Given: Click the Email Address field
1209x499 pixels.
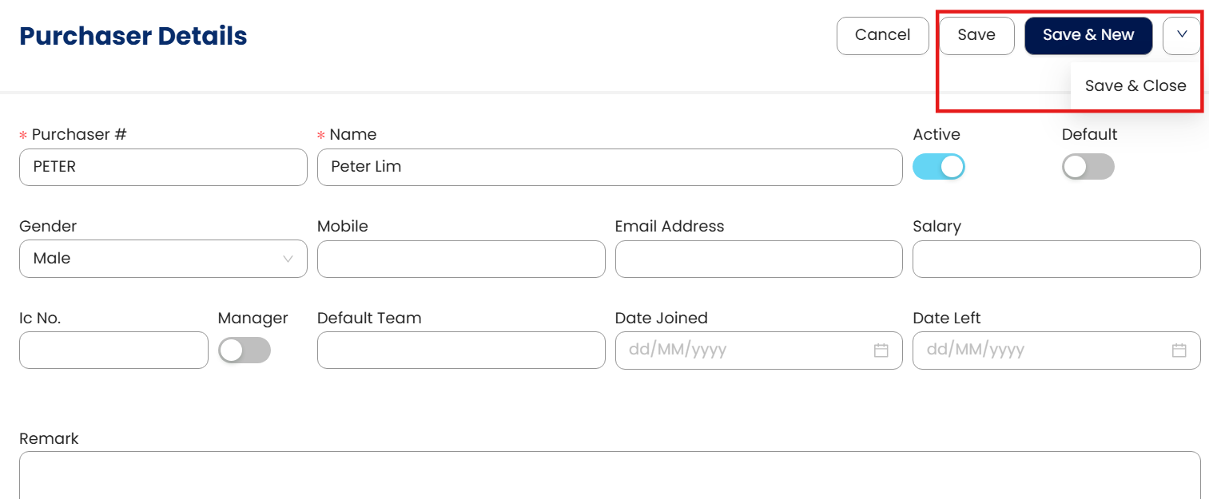Looking at the screenshot, I should pyautogui.click(x=758, y=259).
